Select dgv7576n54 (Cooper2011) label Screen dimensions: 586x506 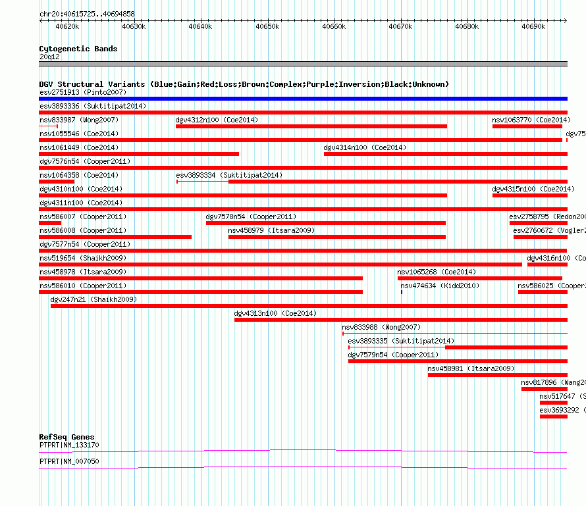pyautogui.click(x=85, y=161)
